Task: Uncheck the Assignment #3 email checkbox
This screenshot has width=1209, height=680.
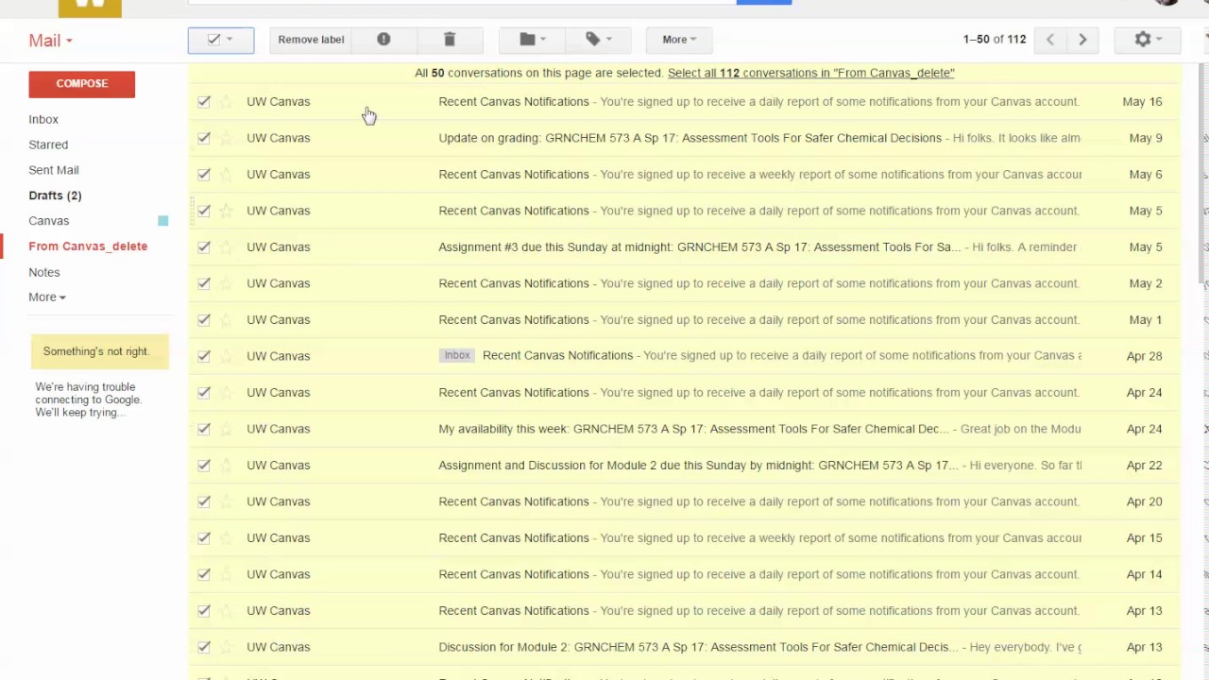Action: click(x=204, y=246)
